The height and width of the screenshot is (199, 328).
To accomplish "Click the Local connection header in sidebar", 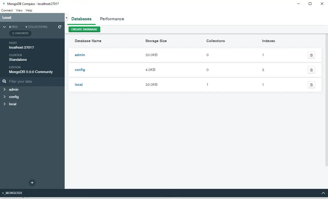I will point(32,17).
